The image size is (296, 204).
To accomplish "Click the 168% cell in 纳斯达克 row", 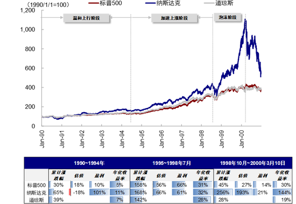I will point(140,193).
